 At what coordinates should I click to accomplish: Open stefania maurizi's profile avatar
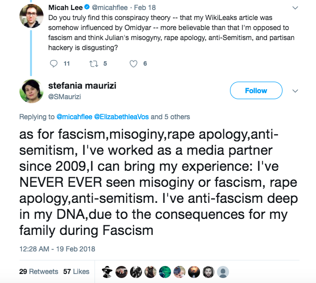(31, 91)
